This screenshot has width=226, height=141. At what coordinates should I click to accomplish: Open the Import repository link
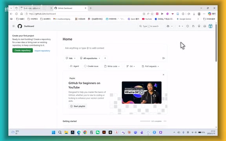[42, 51]
